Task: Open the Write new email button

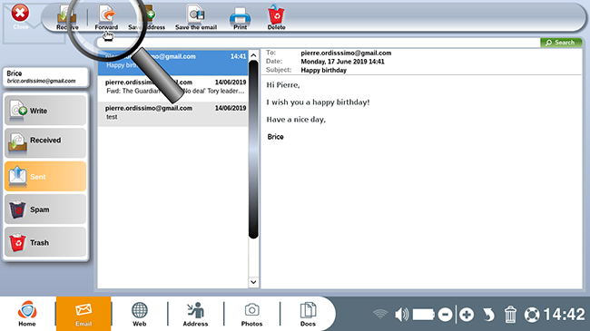Action: 45,111
